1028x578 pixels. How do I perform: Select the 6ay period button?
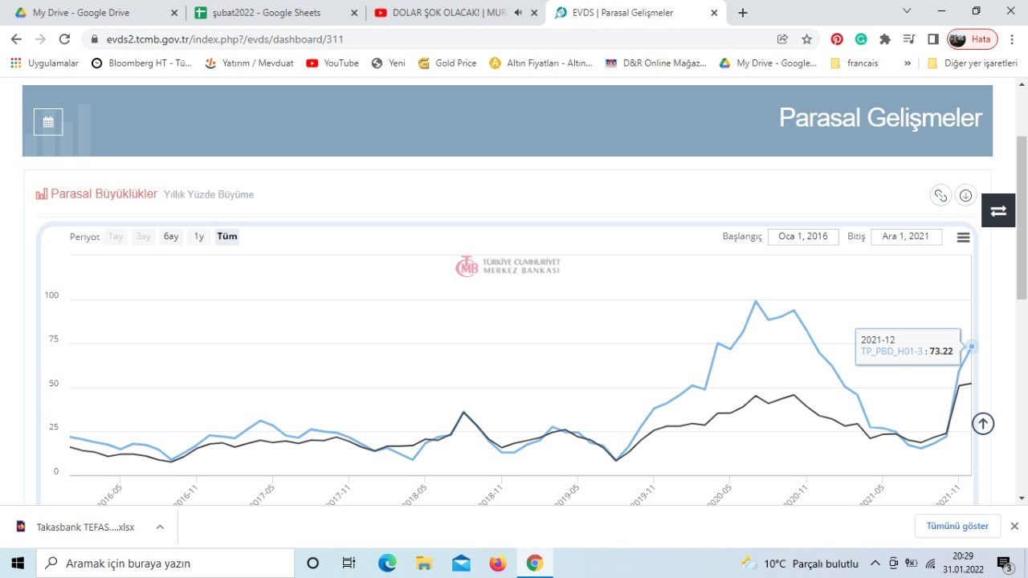click(171, 237)
